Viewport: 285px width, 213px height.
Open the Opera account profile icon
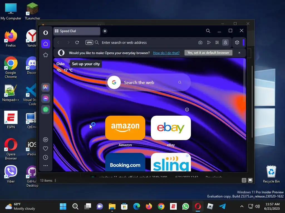[x=225, y=42]
